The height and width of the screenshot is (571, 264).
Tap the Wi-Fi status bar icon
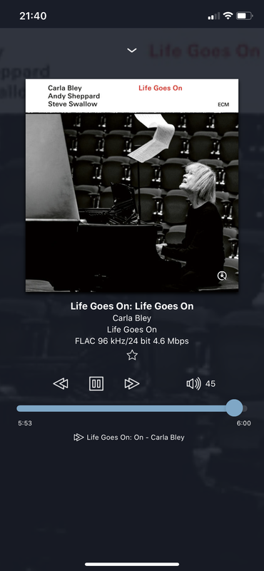click(x=228, y=16)
